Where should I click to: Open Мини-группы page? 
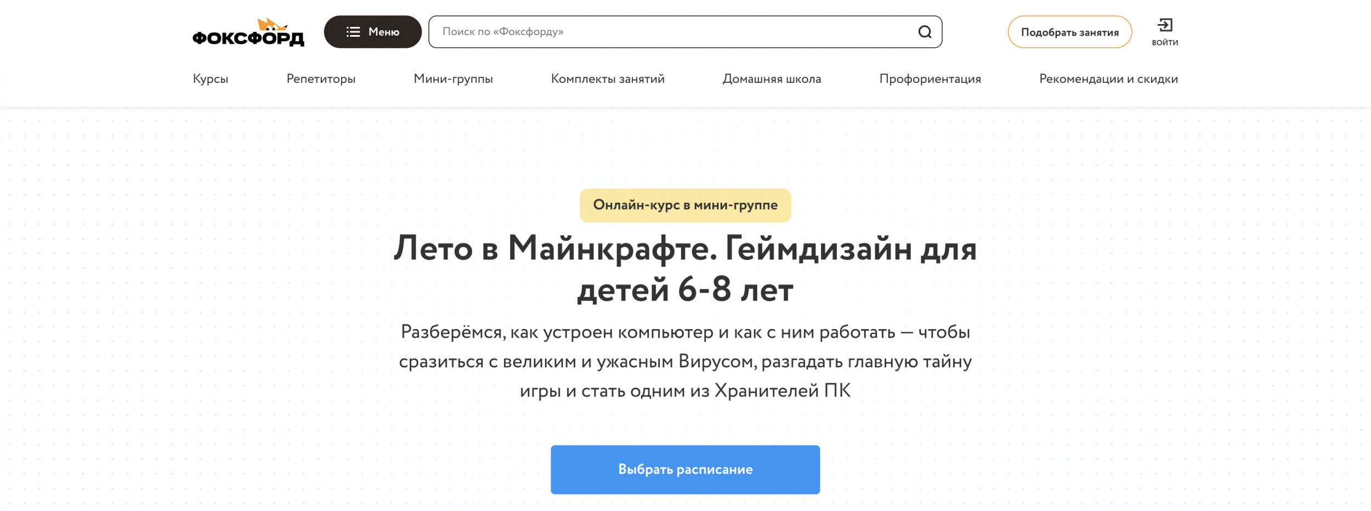click(x=453, y=79)
